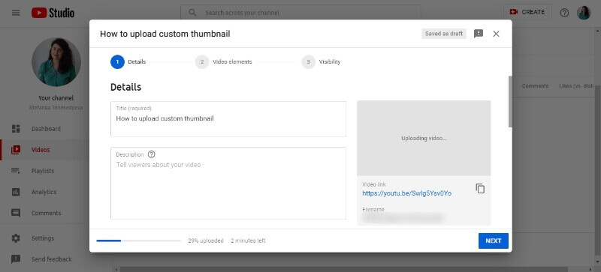Click the Description help icon

point(152,154)
